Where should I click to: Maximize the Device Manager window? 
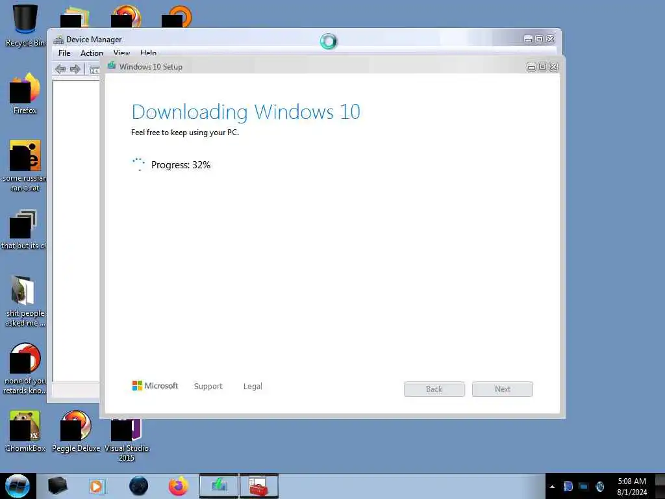point(539,39)
